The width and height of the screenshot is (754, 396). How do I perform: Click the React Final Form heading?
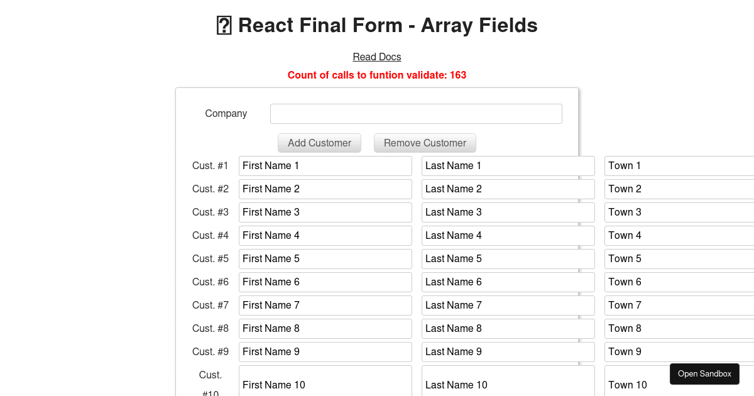click(377, 26)
